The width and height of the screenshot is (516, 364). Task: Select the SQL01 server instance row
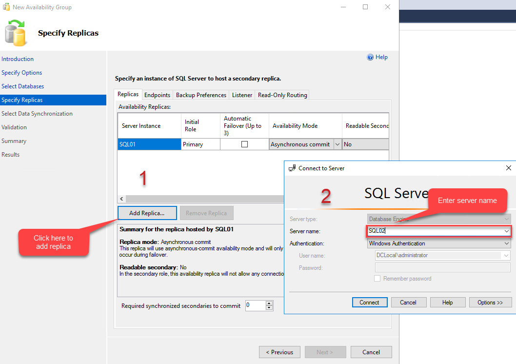(x=149, y=144)
